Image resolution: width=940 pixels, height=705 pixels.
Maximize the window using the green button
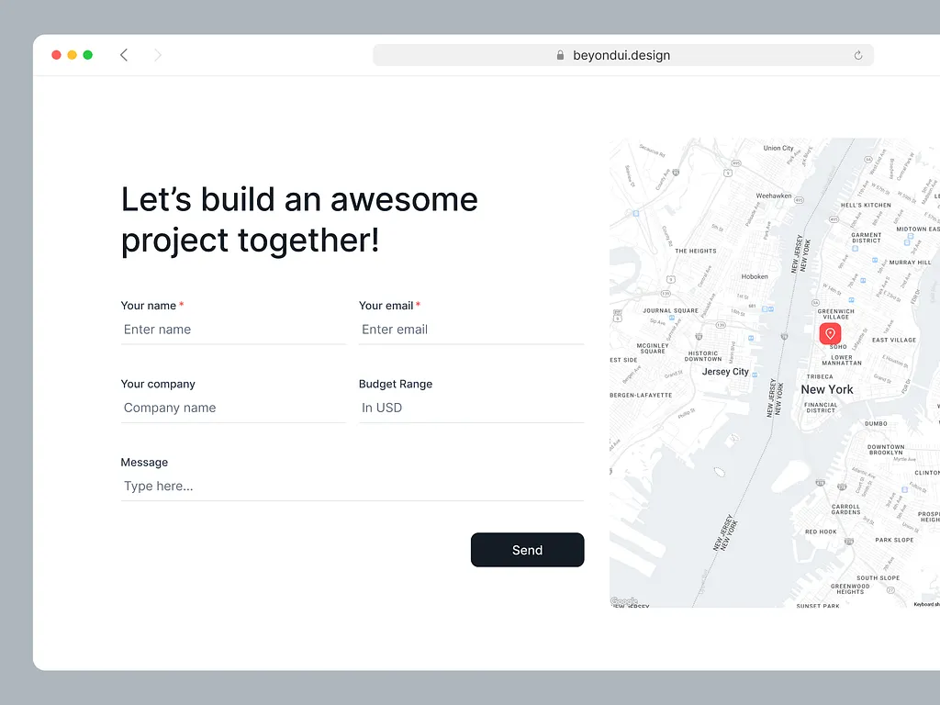88,55
